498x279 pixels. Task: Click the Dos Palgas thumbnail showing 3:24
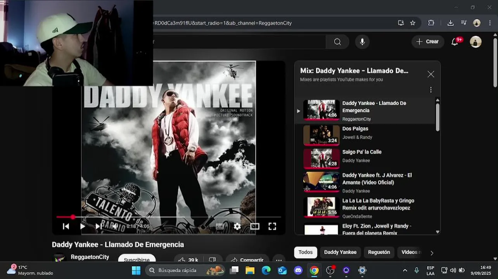322,135
